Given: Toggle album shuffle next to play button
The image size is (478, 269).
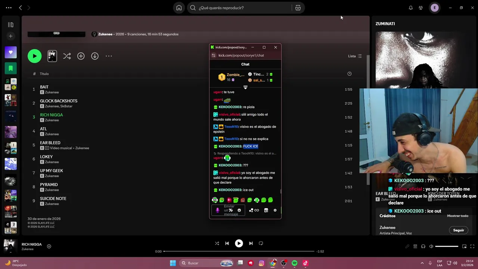Looking at the screenshot, I should click(x=67, y=56).
